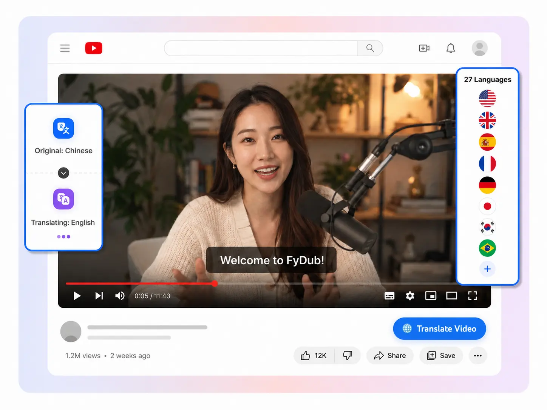Open the notifications bell
Image resolution: width=547 pixels, height=410 pixels.
(x=451, y=48)
